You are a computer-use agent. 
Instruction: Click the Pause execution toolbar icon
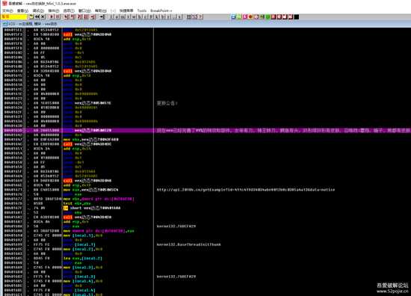(x=58, y=16)
